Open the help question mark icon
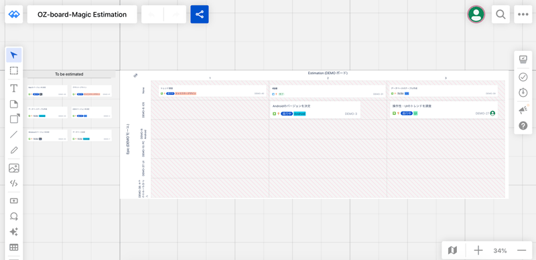 pyautogui.click(x=523, y=126)
